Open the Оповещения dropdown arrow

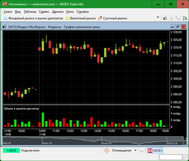[136, 150]
